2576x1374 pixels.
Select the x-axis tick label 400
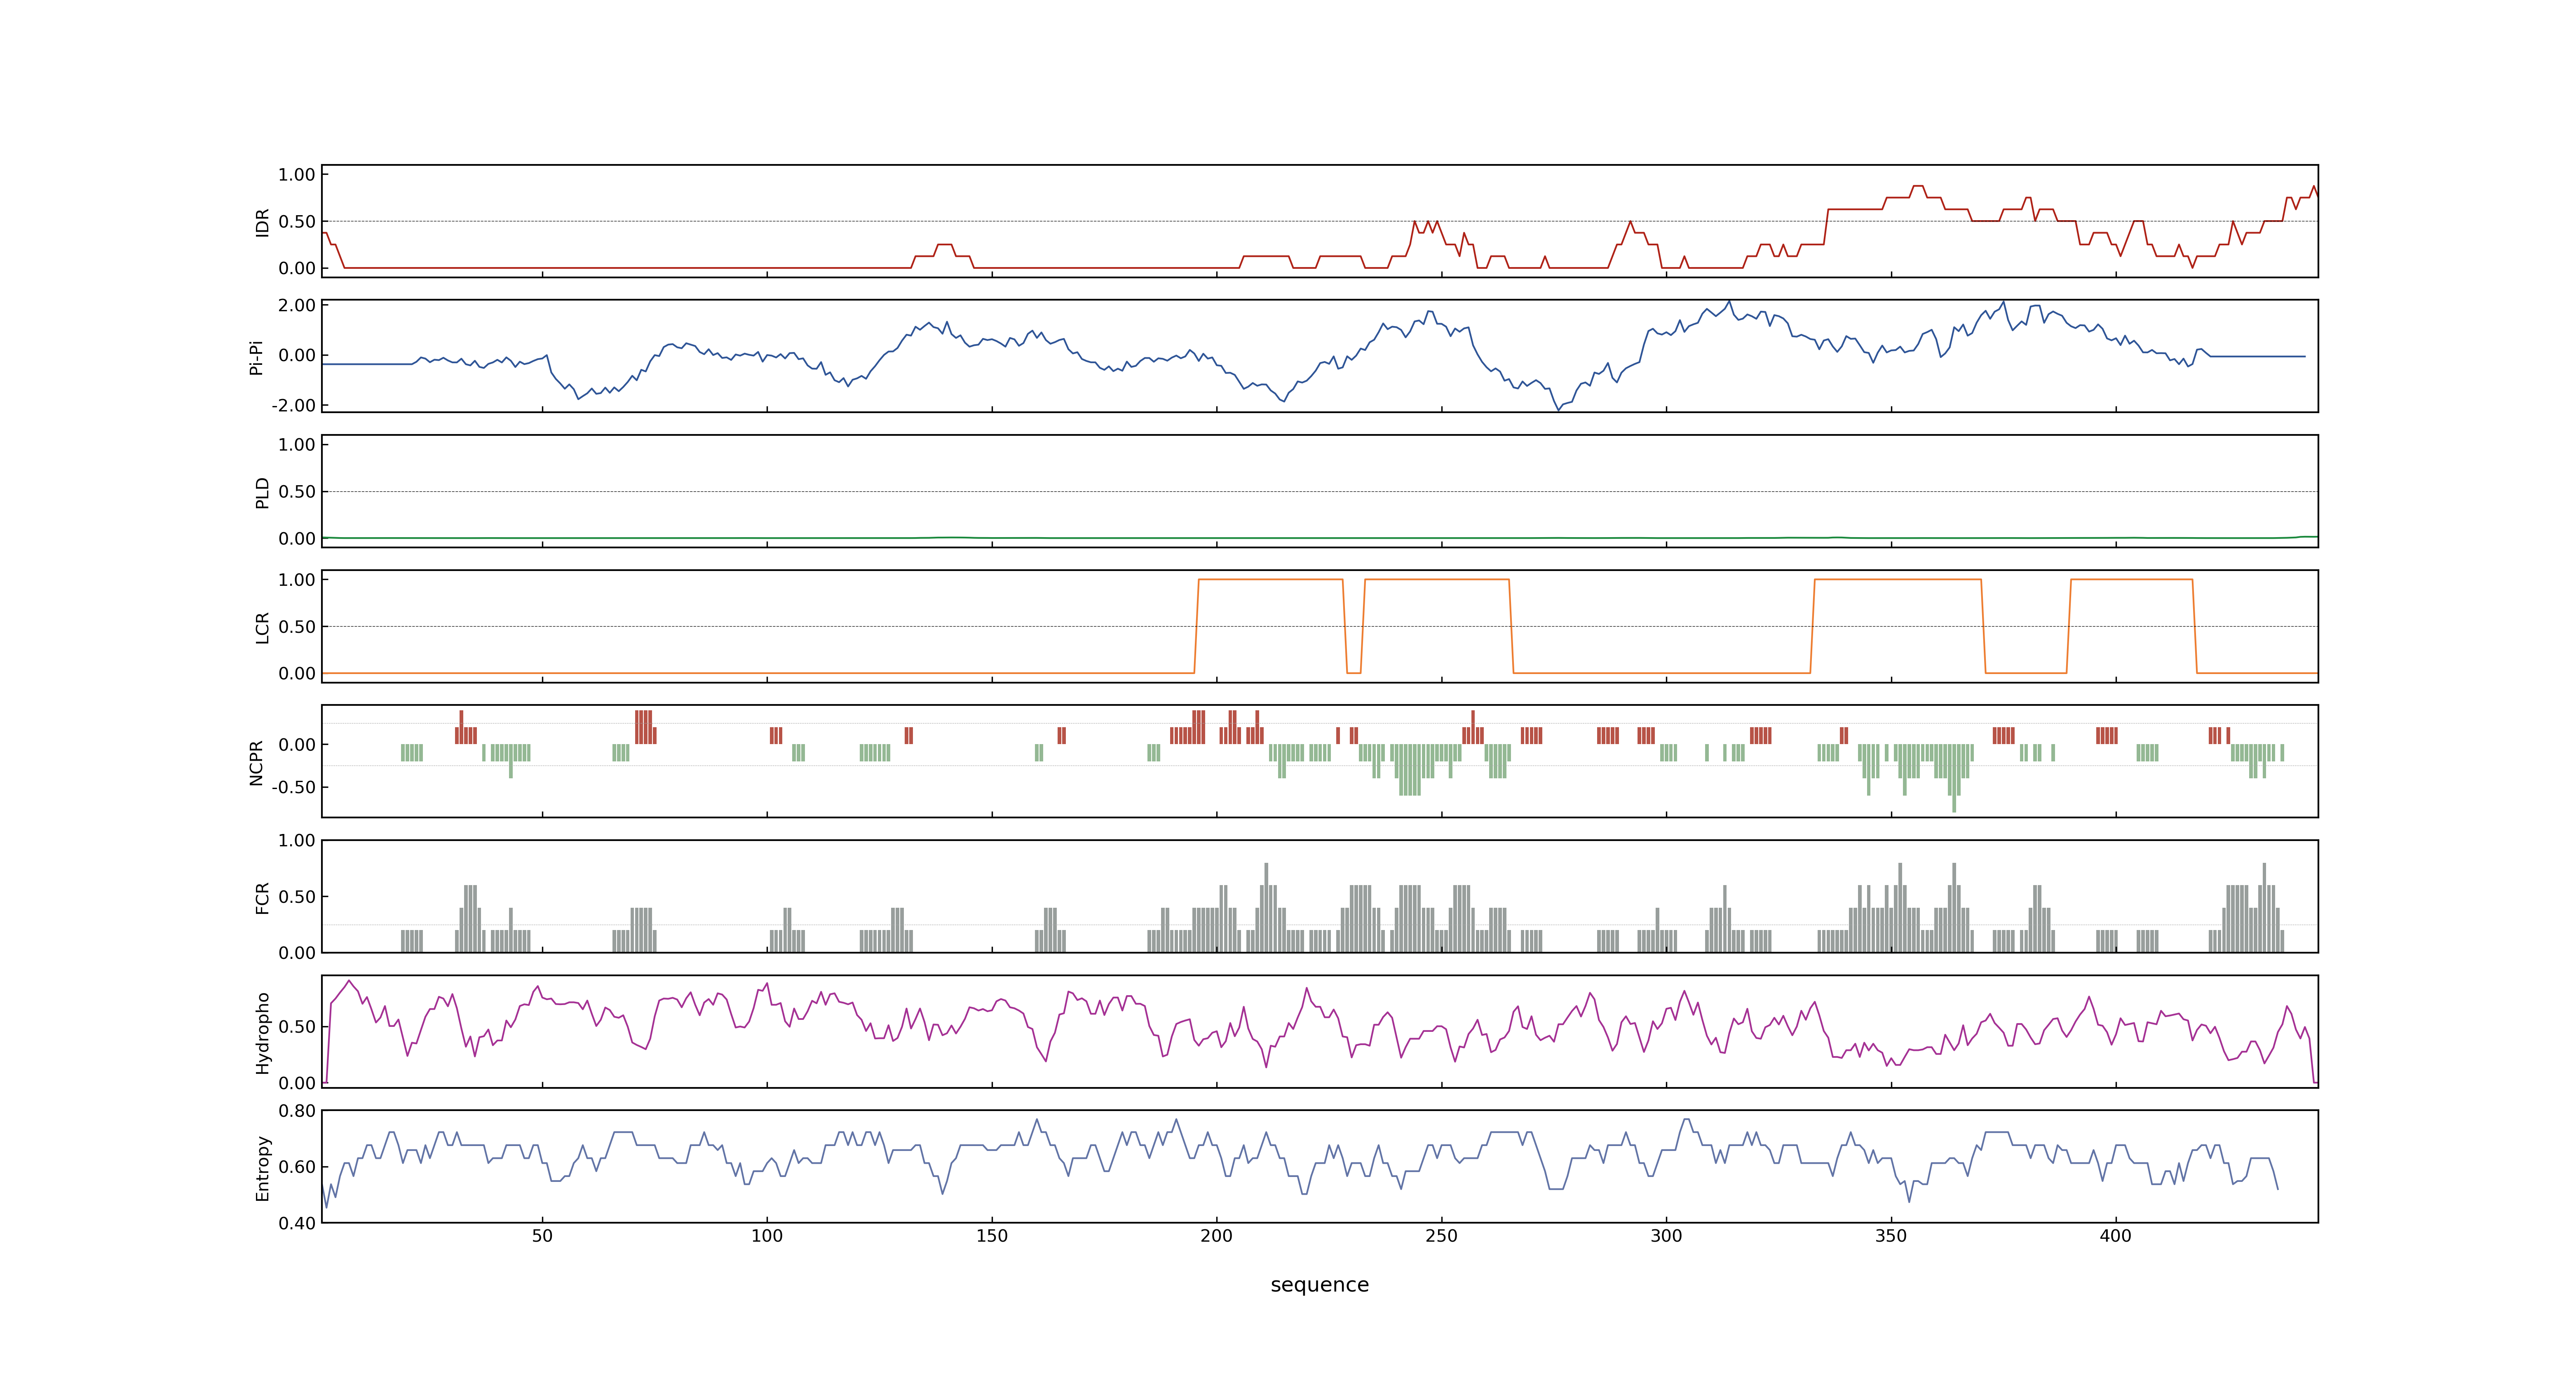click(x=2116, y=1236)
